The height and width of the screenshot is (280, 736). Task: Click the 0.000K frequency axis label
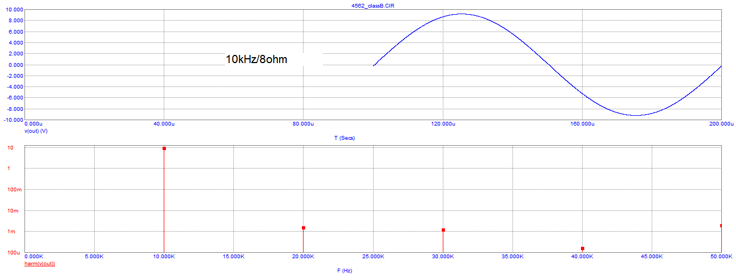click(x=35, y=256)
